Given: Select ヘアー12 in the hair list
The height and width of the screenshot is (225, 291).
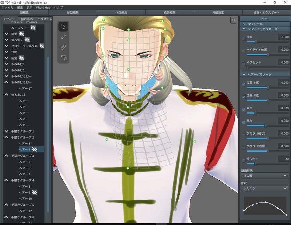Looking at the screenshot, I should [25, 211].
